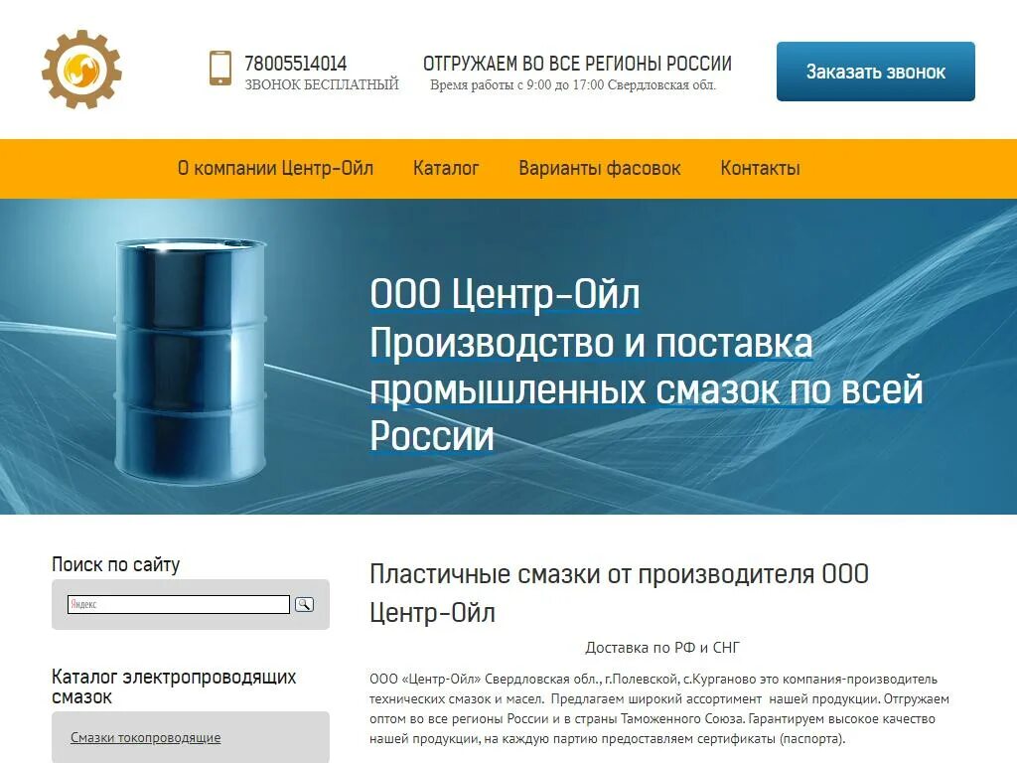Click the gear-shaped Центр-Ойл logo
Image resolution: width=1017 pixels, height=763 pixels.
81,69
